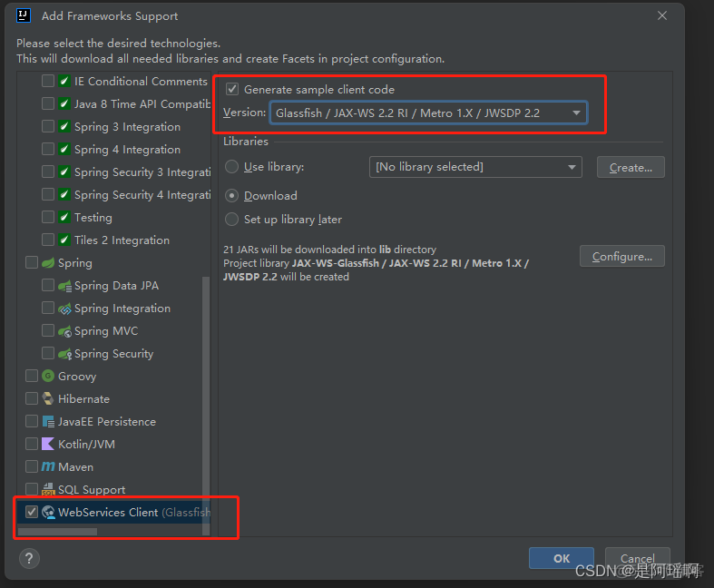Click the Maven icon
This screenshot has width=714, height=588.
pos(48,466)
